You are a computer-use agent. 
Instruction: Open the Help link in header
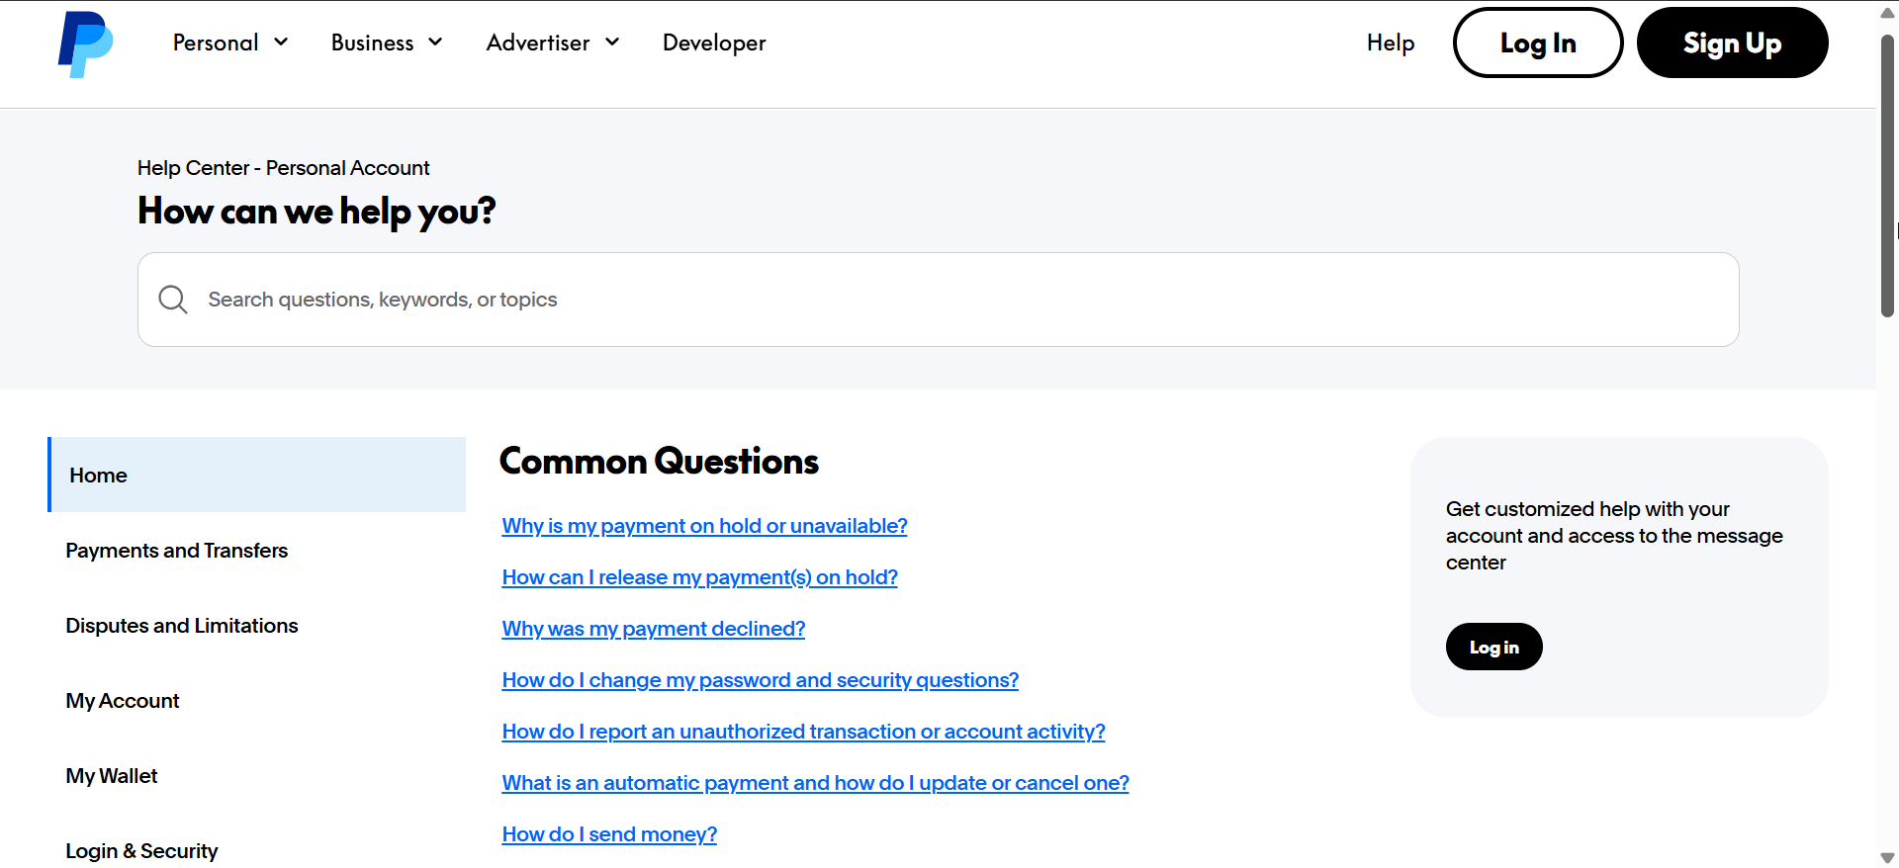coord(1390,43)
